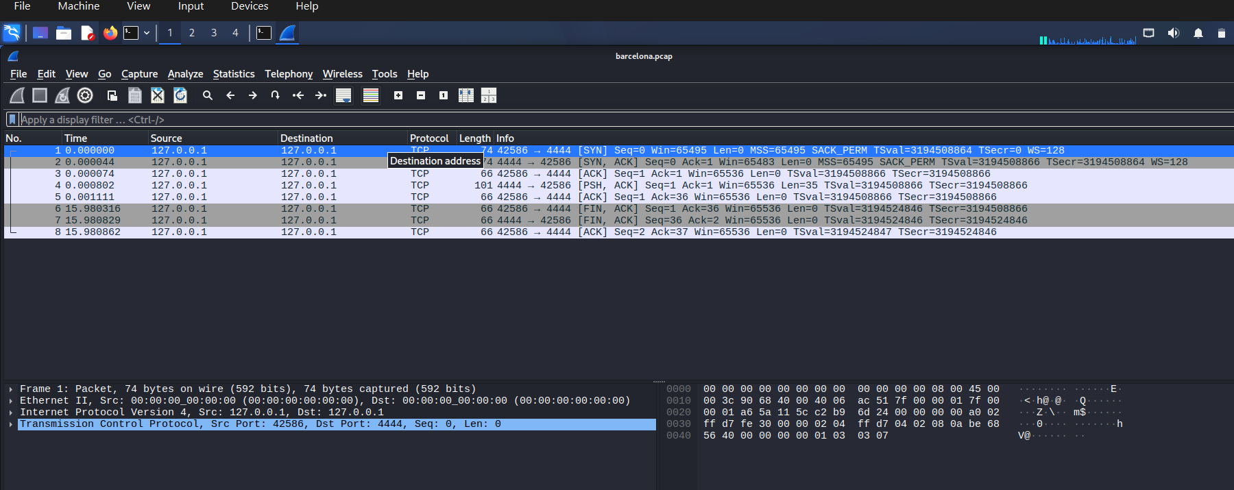Click the display filter bookmark icon
The width and height of the screenshot is (1234, 490).
point(12,119)
